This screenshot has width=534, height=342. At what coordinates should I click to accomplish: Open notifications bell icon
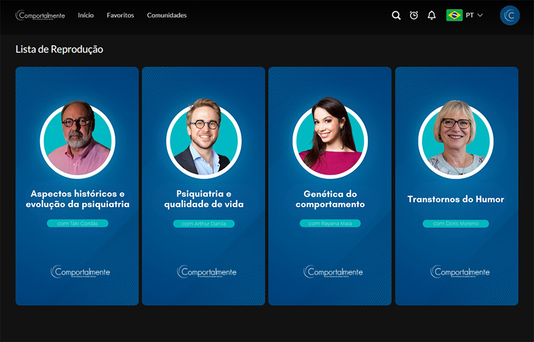point(431,15)
